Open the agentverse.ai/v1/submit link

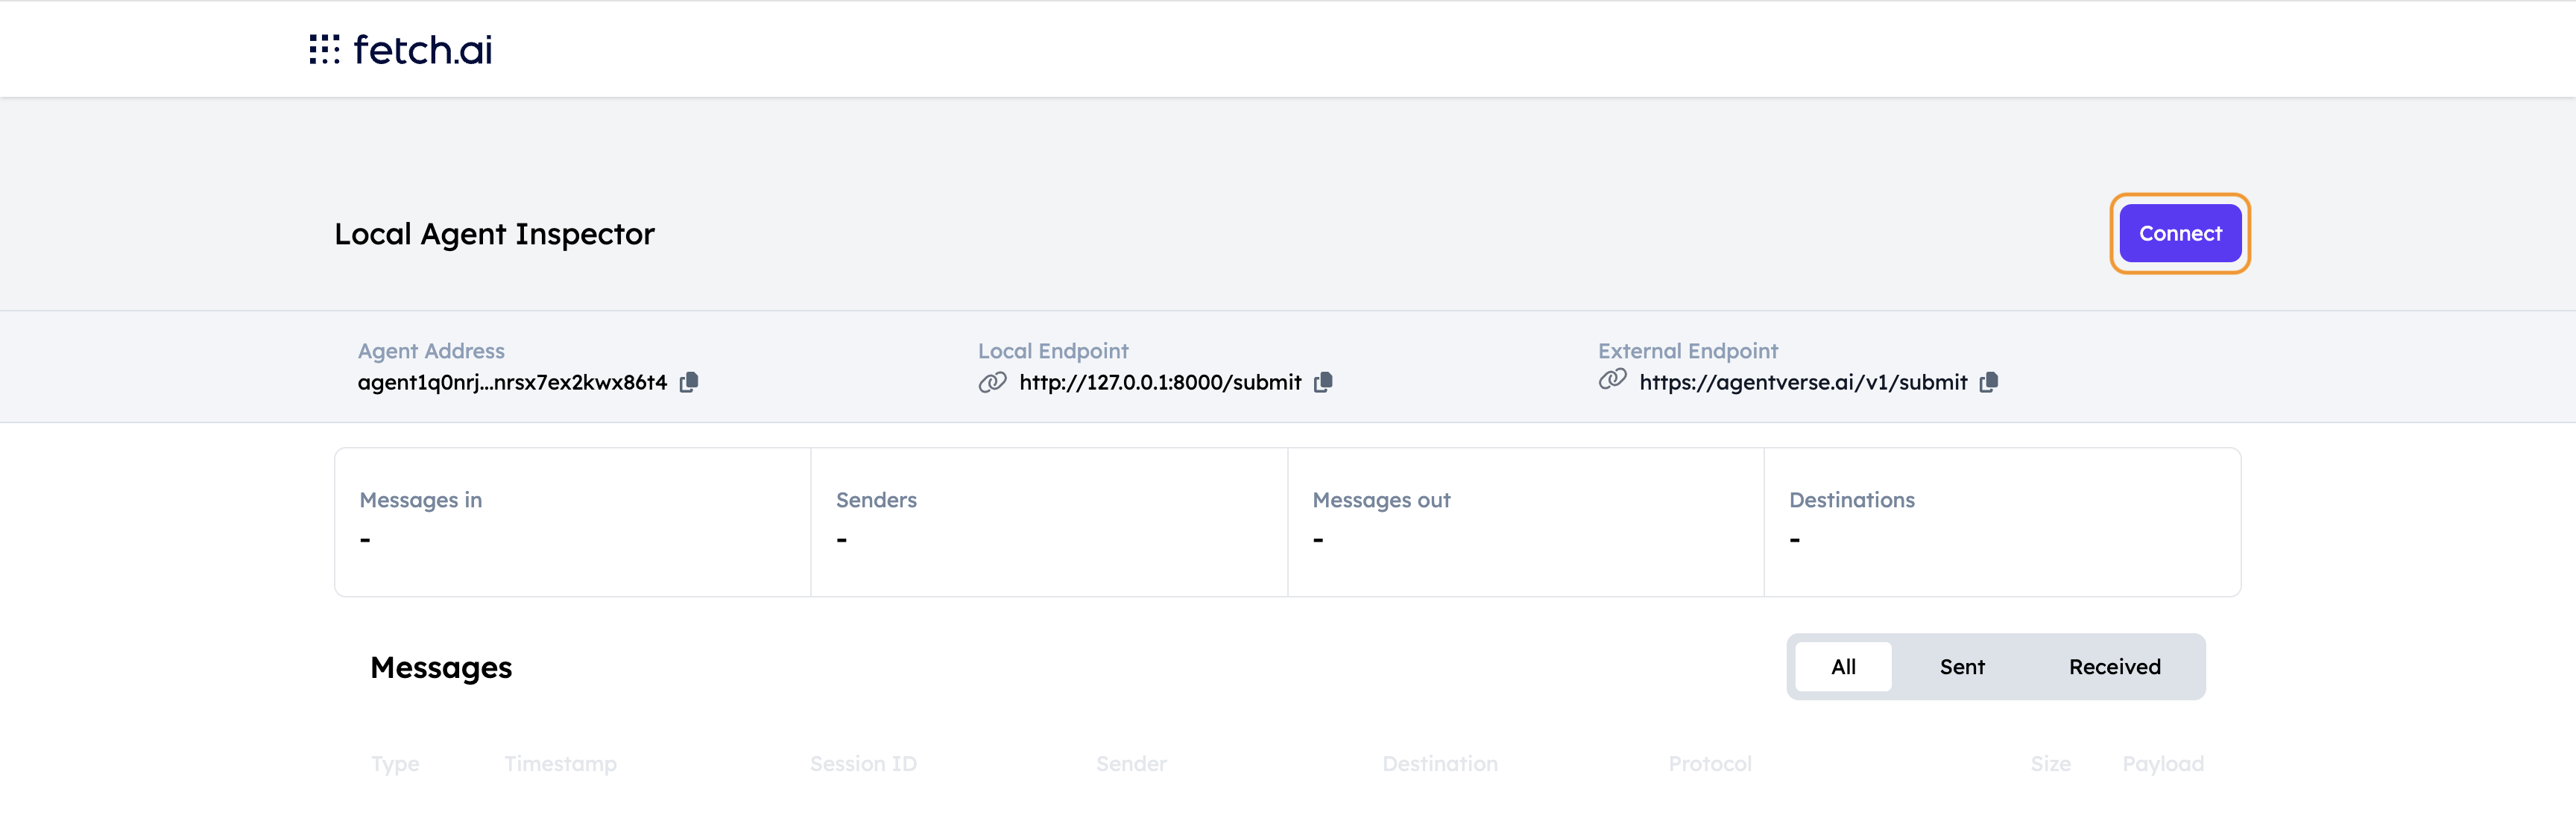pyautogui.click(x=1803, y=382)
